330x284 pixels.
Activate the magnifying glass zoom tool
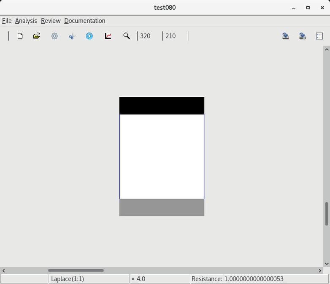pyautogui.click(x=126, y=36)
